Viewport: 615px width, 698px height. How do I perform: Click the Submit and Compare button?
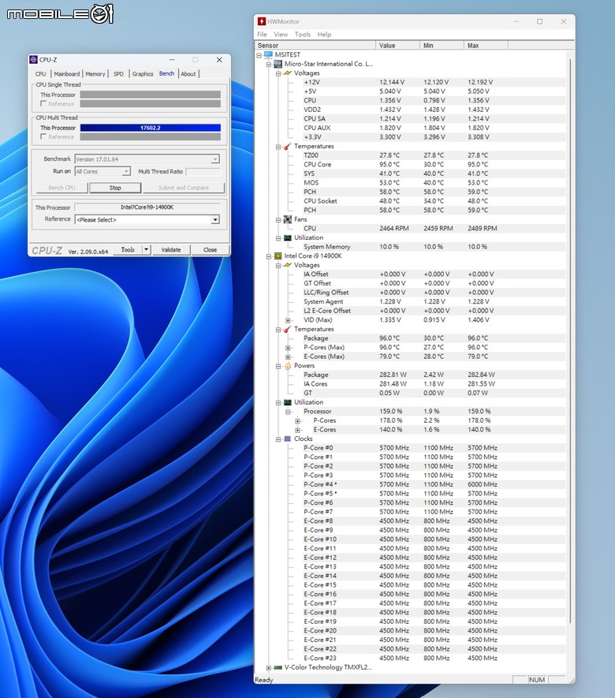coord(184,188)
